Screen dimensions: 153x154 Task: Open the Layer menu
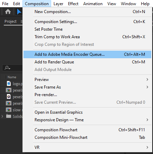(x=58, y=4)
